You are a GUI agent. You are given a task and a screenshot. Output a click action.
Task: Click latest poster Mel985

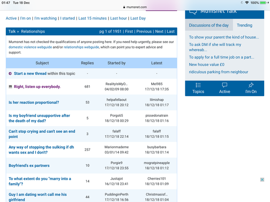157,84
